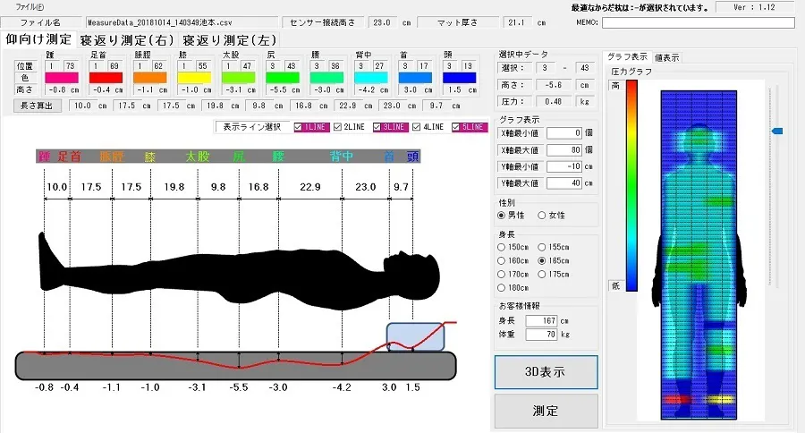Choose the 170cm height option
The height and width of the screenshot is (433, 805).
[x=502, y=274]
